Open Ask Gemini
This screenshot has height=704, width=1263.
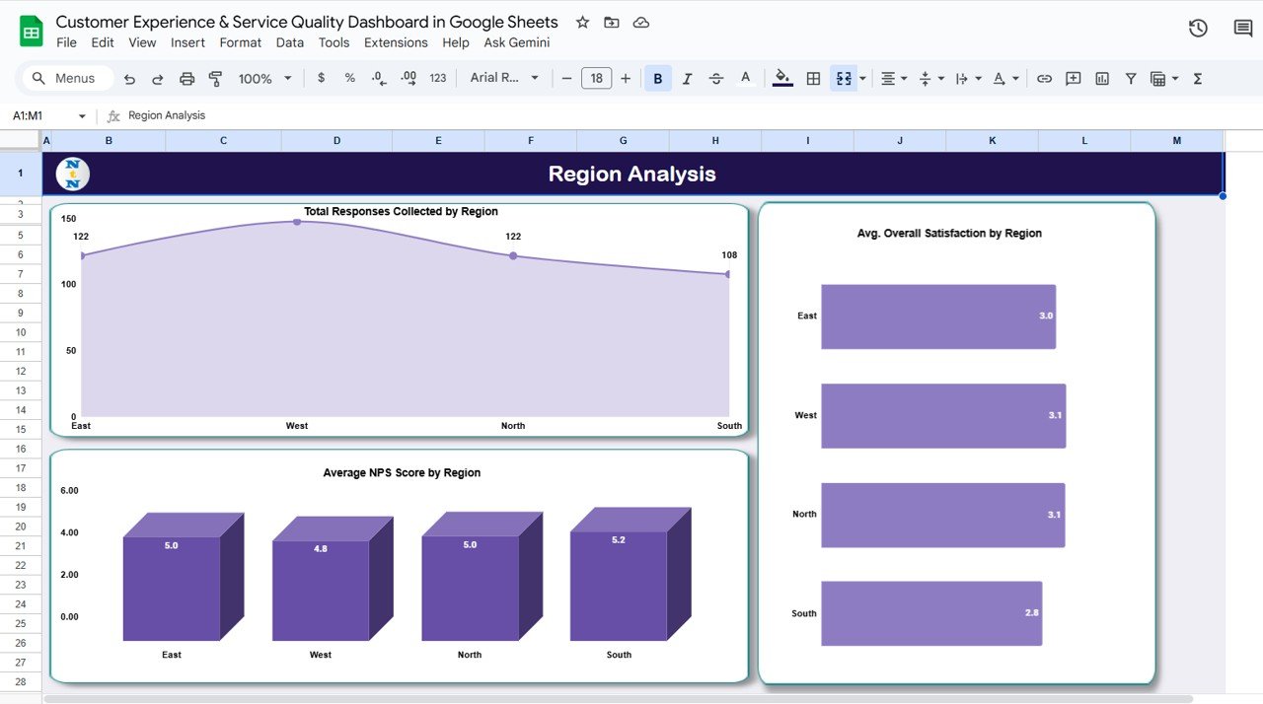coord(516,42)
